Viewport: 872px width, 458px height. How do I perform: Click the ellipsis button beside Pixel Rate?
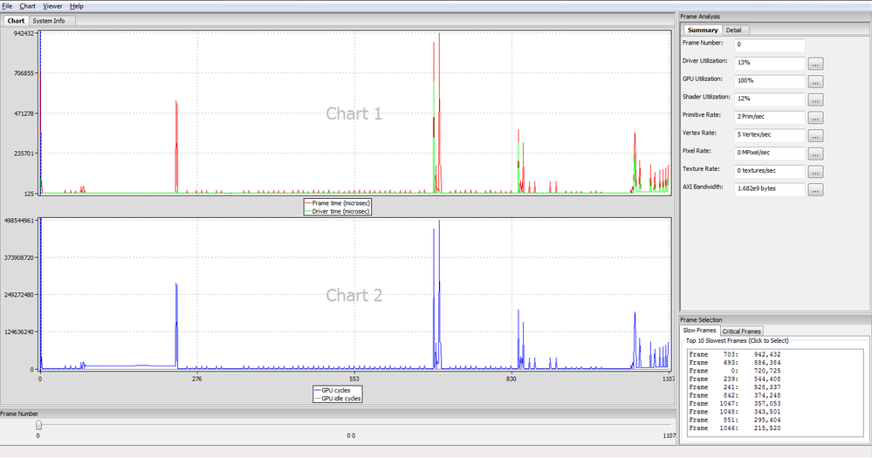coord(815,154)
